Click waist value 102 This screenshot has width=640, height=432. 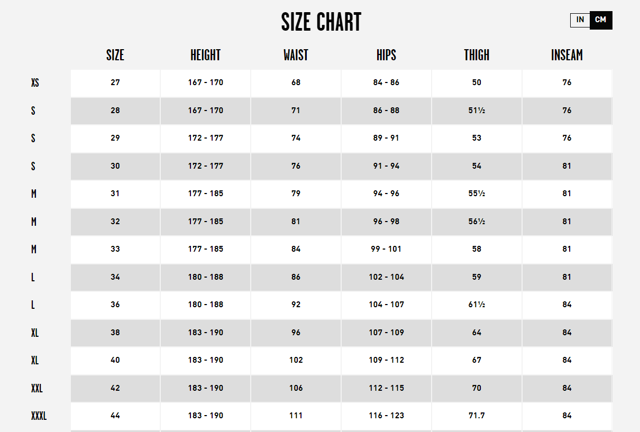pos(296,361)
